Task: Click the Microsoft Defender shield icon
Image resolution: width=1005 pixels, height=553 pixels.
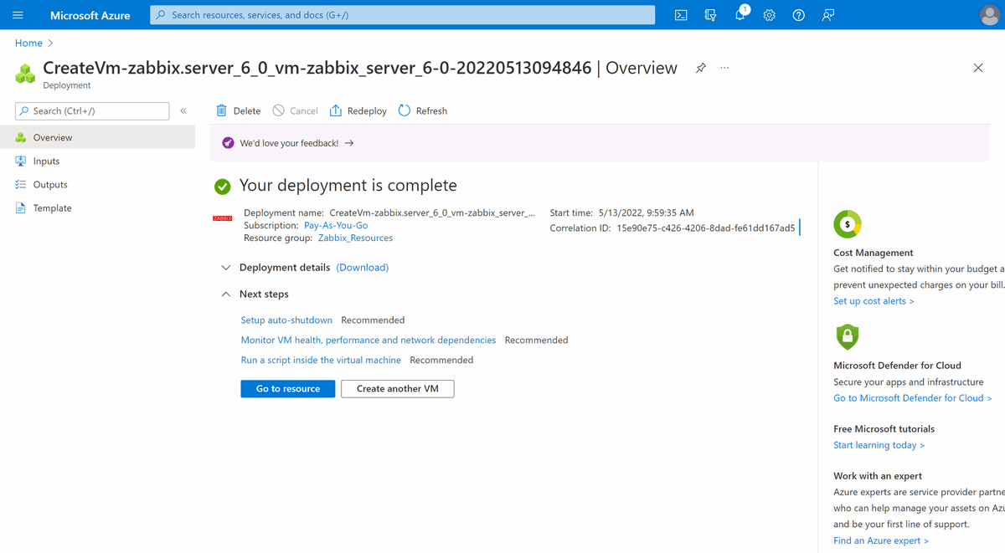Action: tap(848, 336)
